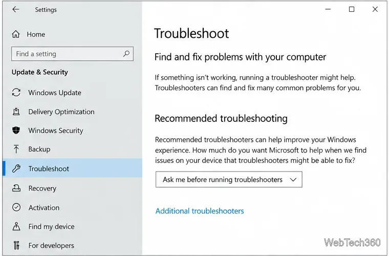389x256 pixels.
Task: Click the Activation checkmark circle icon
Action: tap(16, 207)
